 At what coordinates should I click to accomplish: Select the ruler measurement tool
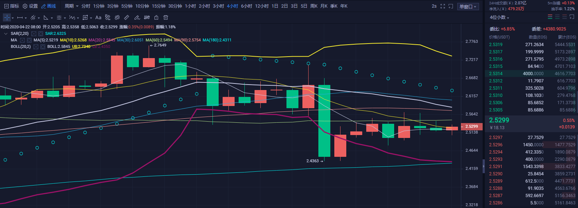[x=127, y=17]
